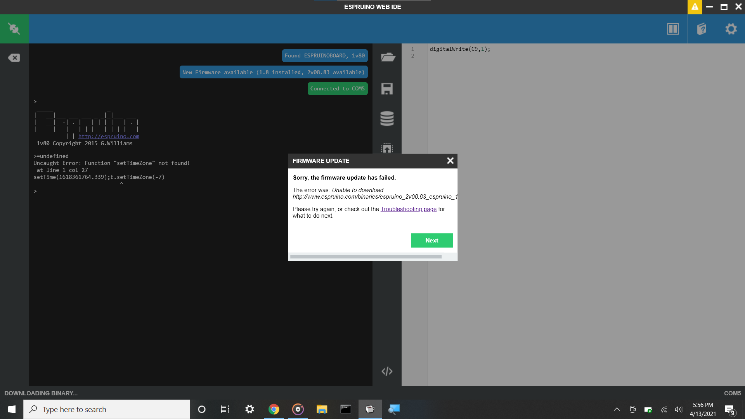Open a file with the folder icon
Viewport: 745px width, 419px height.
coord(387,57)
